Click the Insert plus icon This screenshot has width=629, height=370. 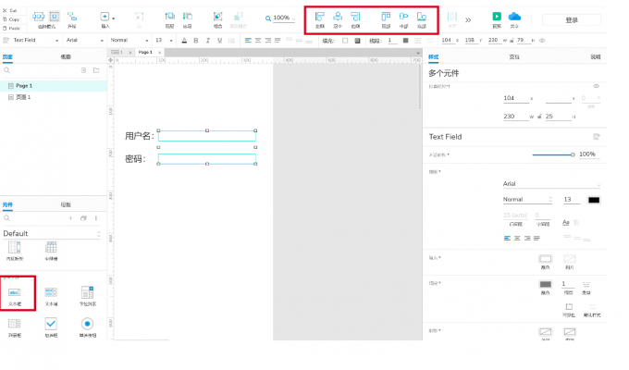click(x=105, y=17)
